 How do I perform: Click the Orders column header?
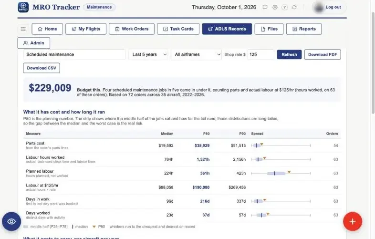(332, 134)
